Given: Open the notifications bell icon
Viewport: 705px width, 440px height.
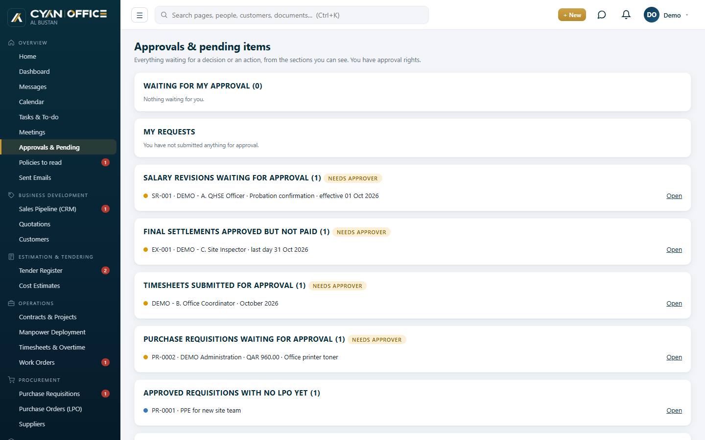Looking at the screenshot, I should pos(626,15).
